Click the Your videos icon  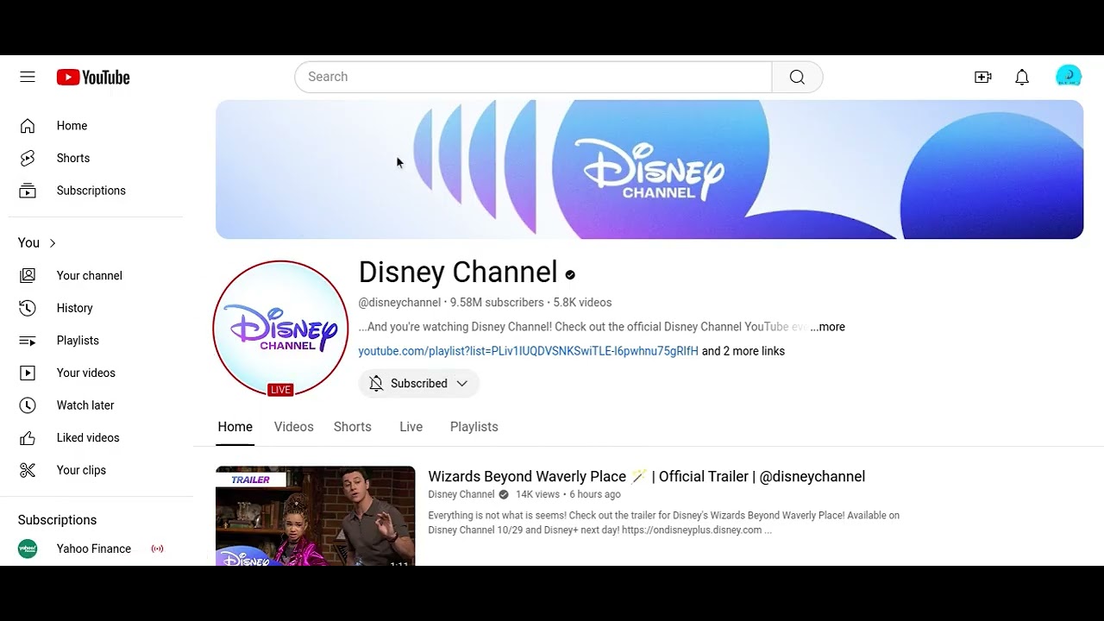coord(28,373)
